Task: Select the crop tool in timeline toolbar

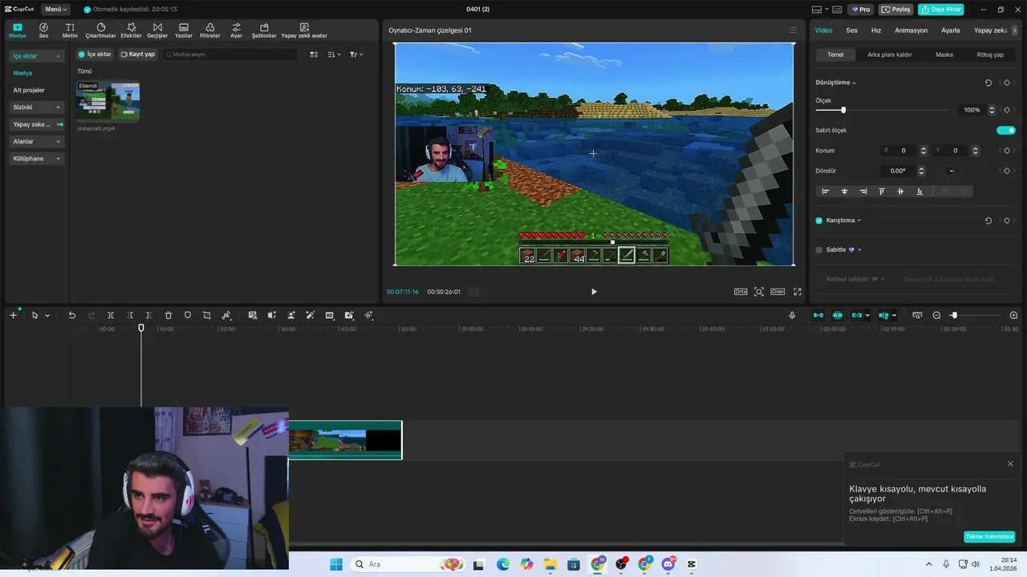Action: pos(207,316)
